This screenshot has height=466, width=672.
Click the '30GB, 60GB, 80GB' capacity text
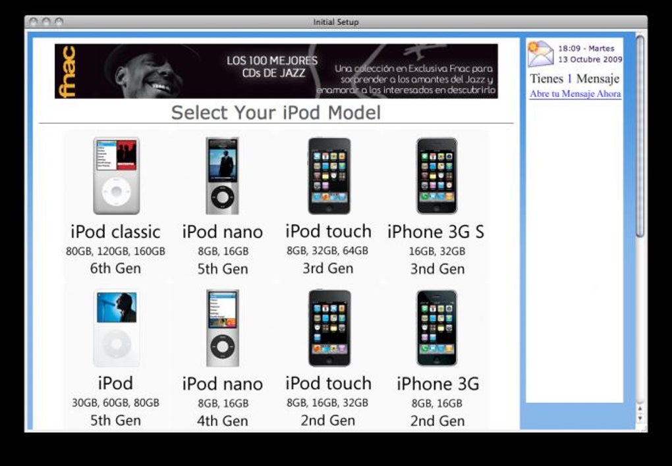click(x=115, y=403)
